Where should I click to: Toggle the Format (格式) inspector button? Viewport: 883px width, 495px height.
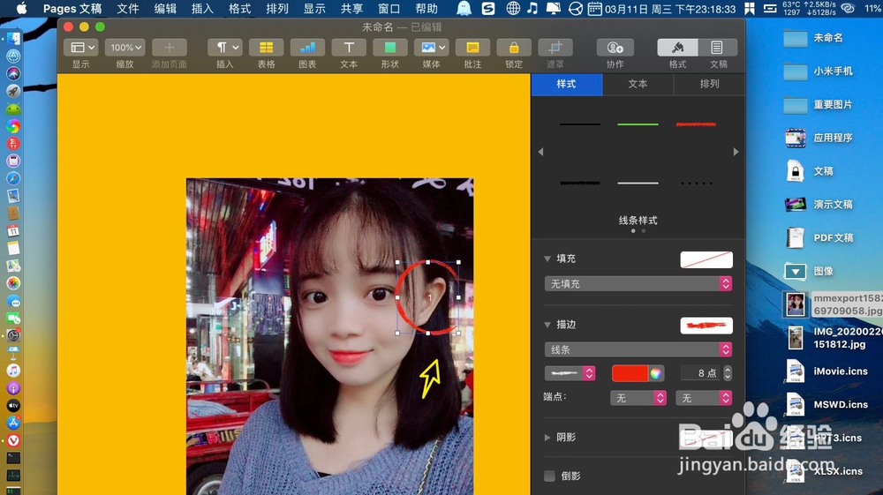(677, 48)
